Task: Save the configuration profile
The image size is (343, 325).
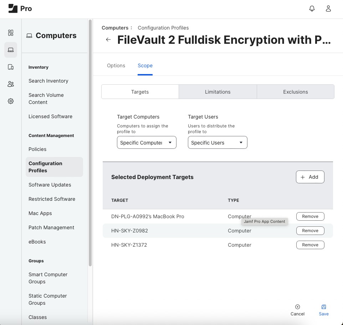Action: (324, 310)
